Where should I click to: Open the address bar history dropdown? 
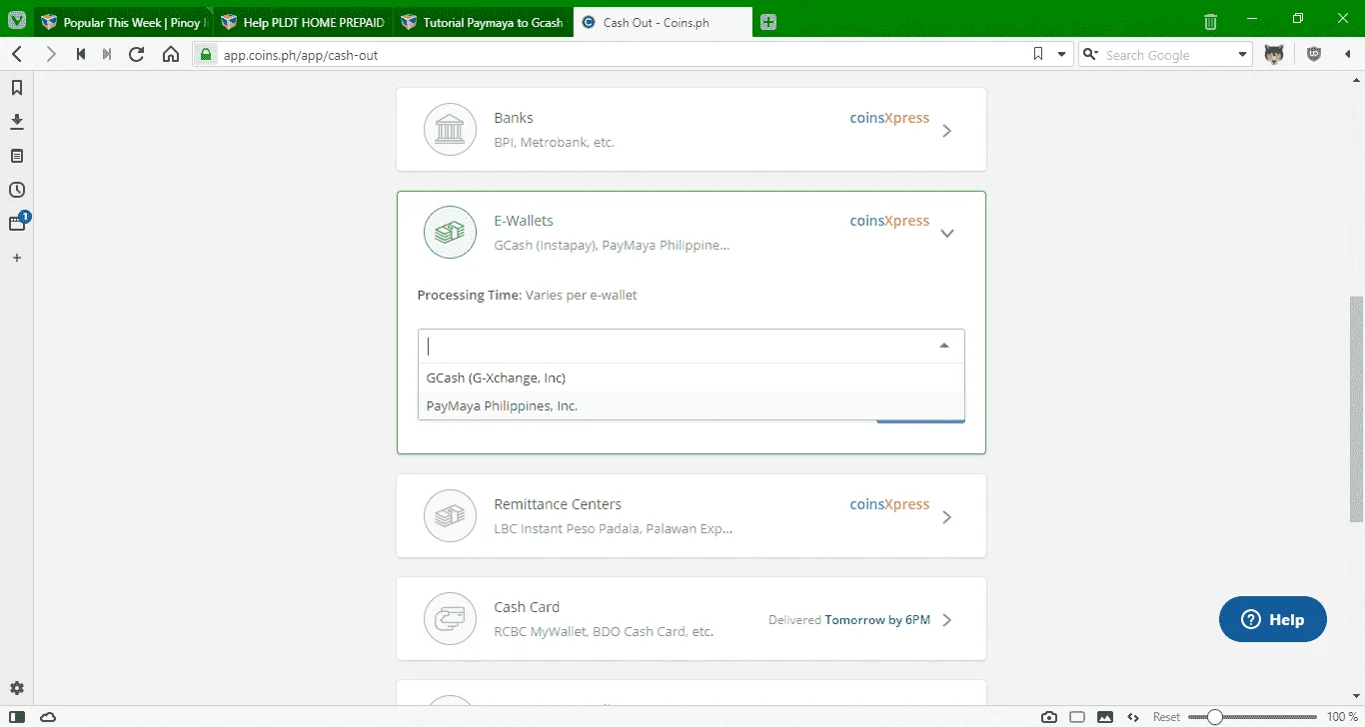pos(1062,54)
